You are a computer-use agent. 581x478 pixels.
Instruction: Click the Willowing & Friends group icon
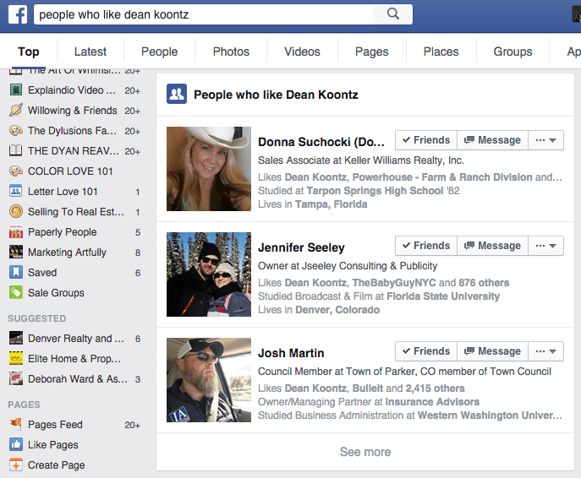[x=15, y=111]
